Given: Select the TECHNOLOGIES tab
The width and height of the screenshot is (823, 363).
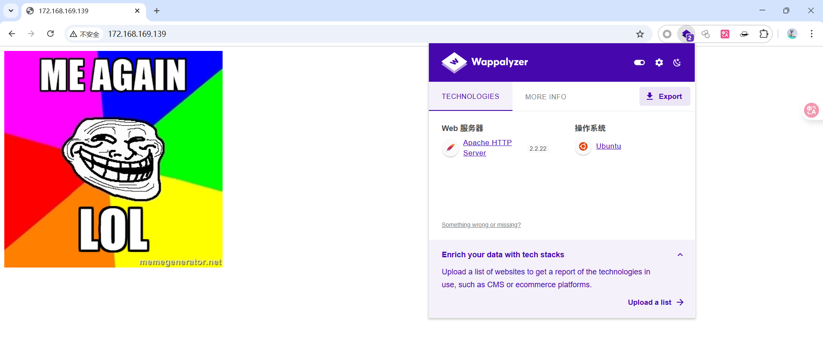Looking at the screenshot, I should [470, 96].
